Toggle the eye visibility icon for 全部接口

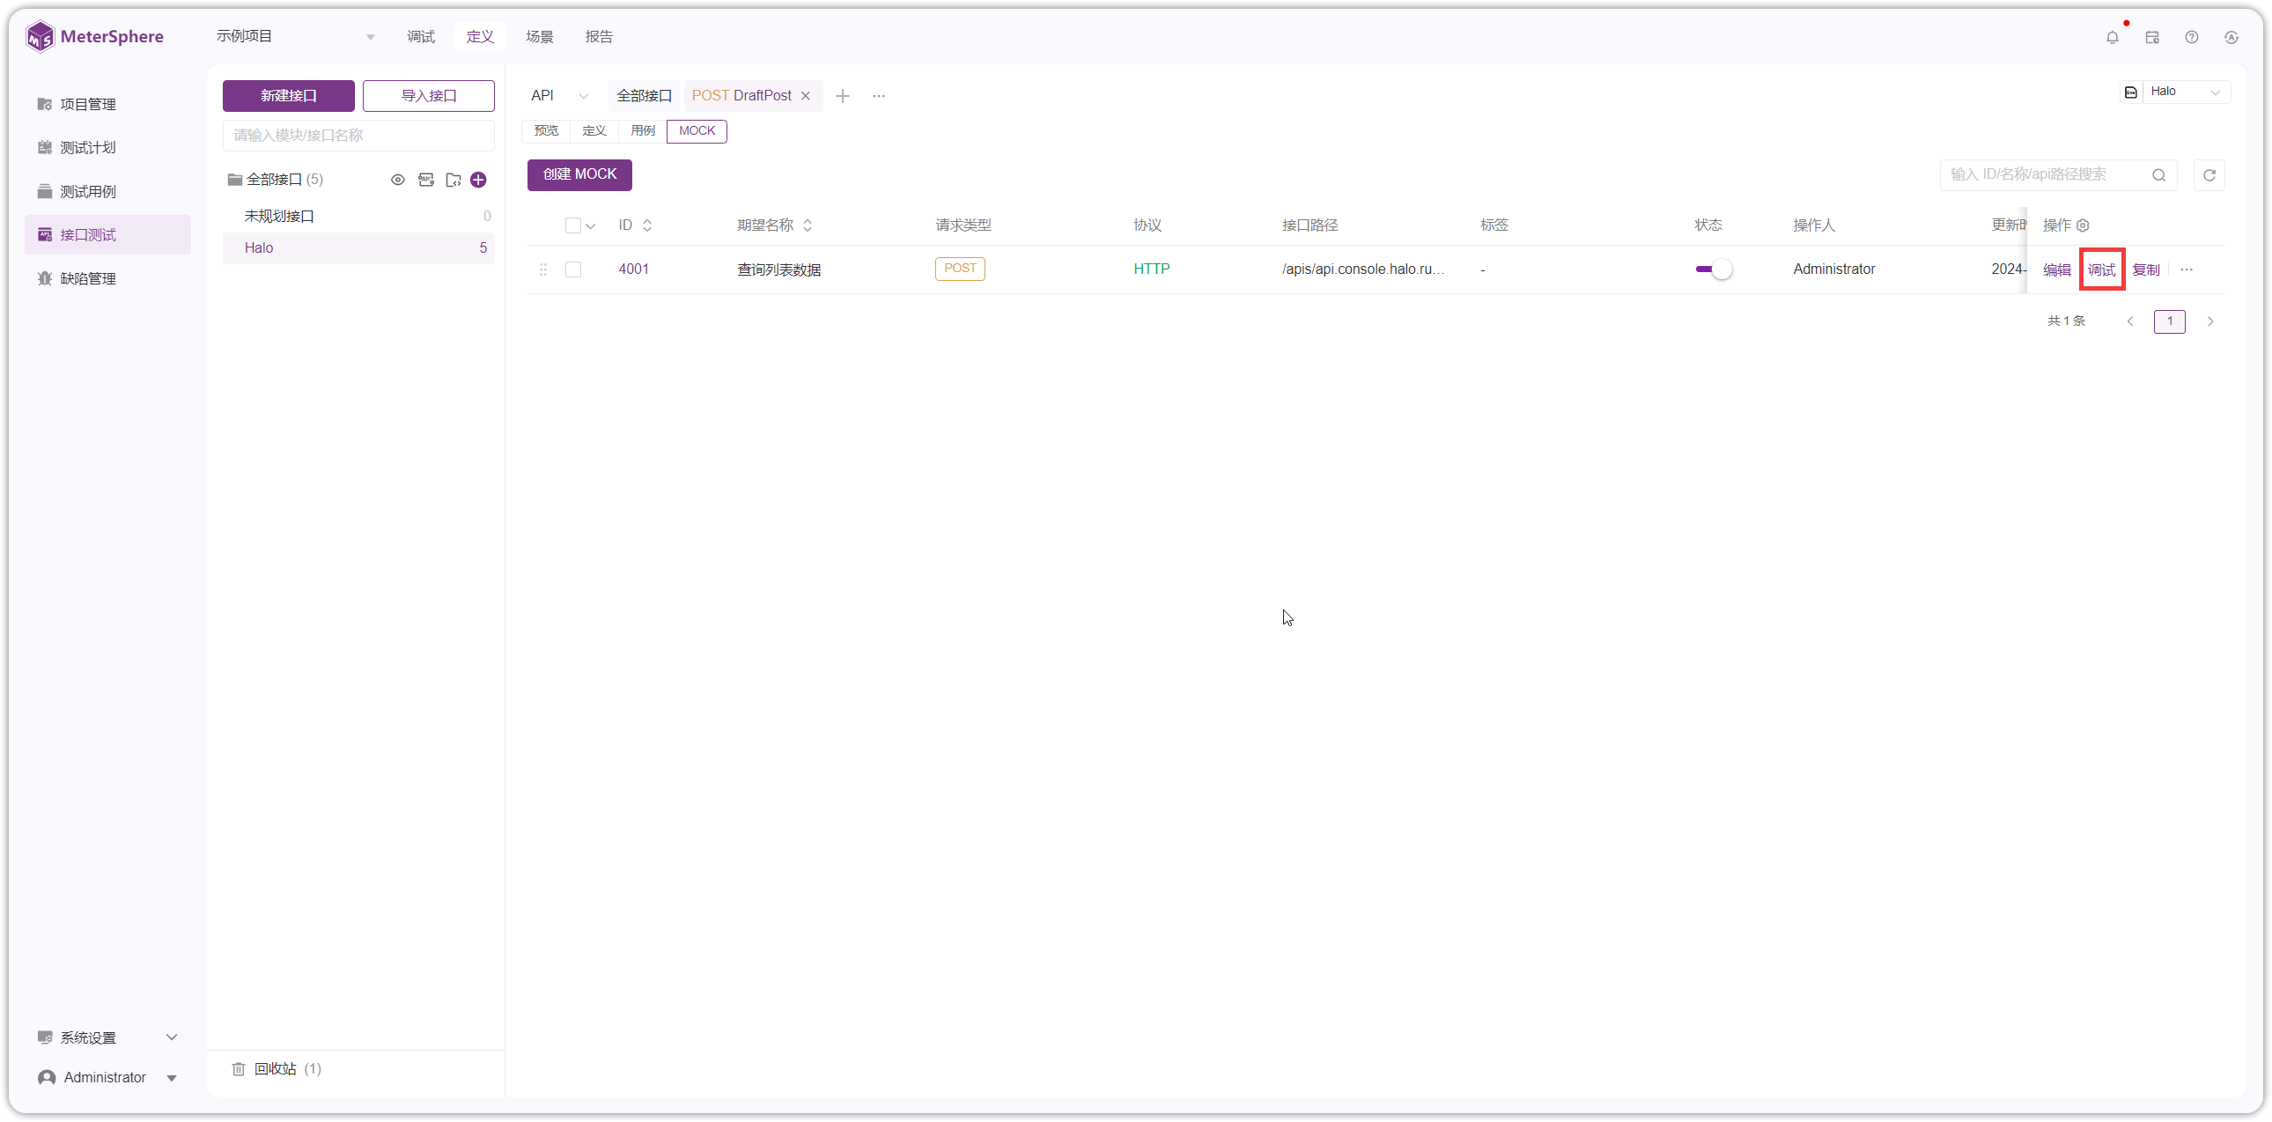398,180
